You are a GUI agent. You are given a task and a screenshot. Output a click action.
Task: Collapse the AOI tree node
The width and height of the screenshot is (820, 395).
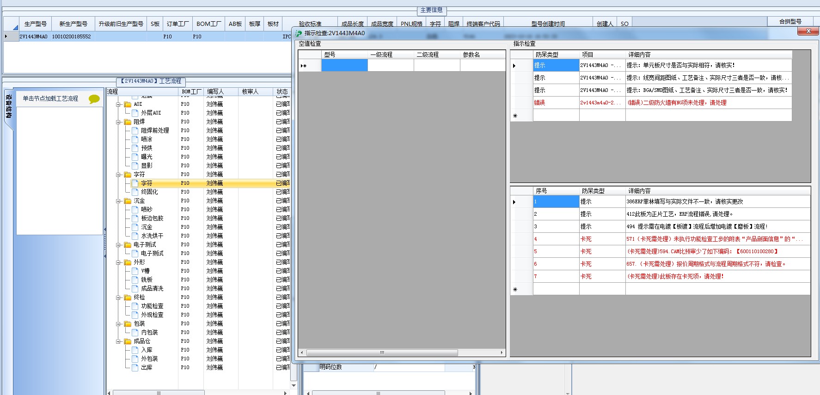click(x=119, y=104)
